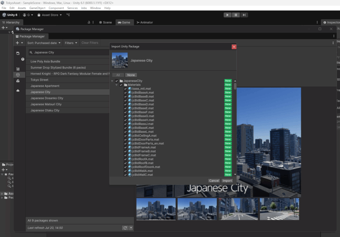
Task: Uncheck jcBldWallC.mat checkbox
Action: pos(125,175)
